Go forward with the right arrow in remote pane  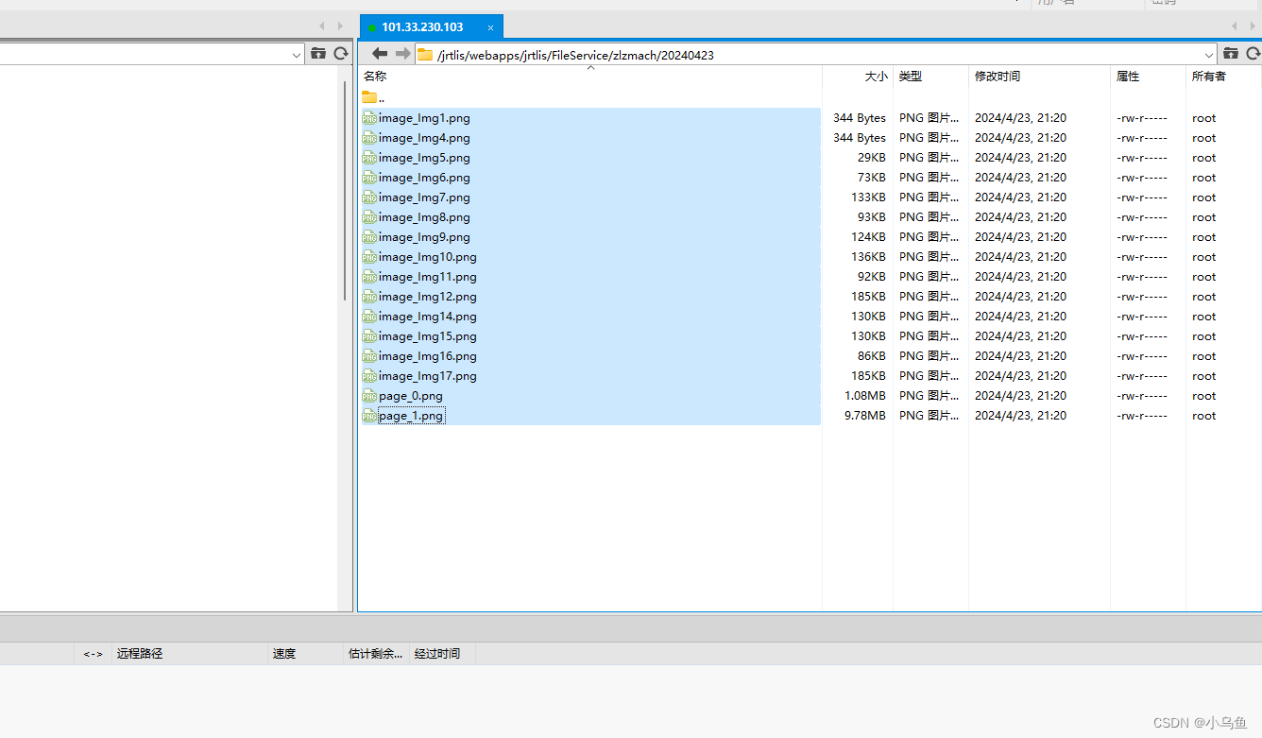point(402,54)
